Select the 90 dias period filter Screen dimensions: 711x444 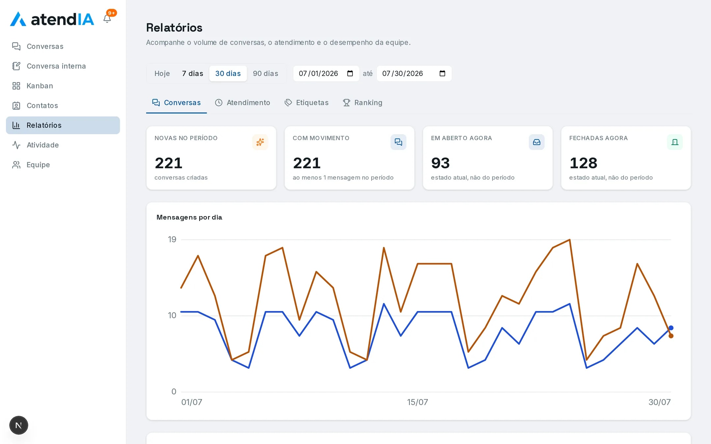click(x=265, y=73)
